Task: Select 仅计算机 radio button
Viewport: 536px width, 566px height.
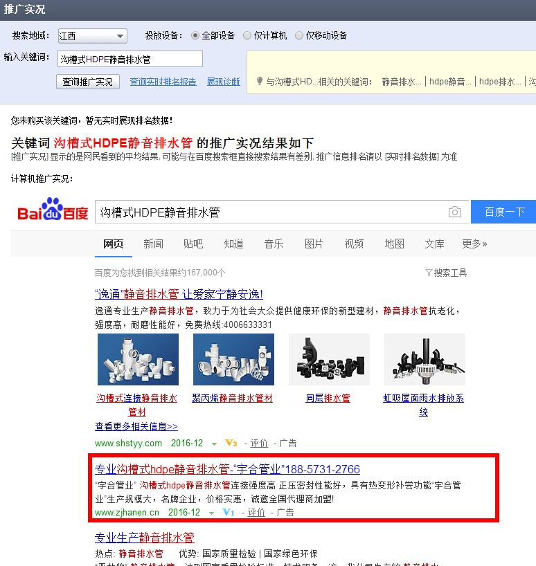Action: [x=247, y=35]
